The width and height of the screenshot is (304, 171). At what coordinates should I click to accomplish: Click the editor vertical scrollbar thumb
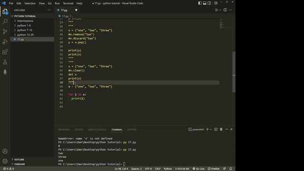234,72
